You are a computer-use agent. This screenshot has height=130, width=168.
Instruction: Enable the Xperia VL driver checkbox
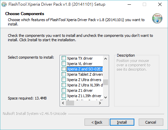[x=64, y=64]
